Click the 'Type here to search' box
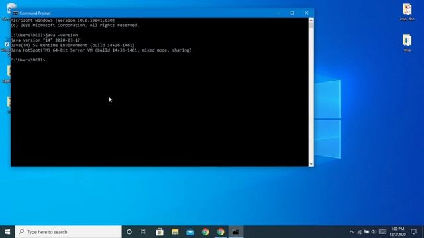This screenshot has width=424, height=238. point(68,232)
